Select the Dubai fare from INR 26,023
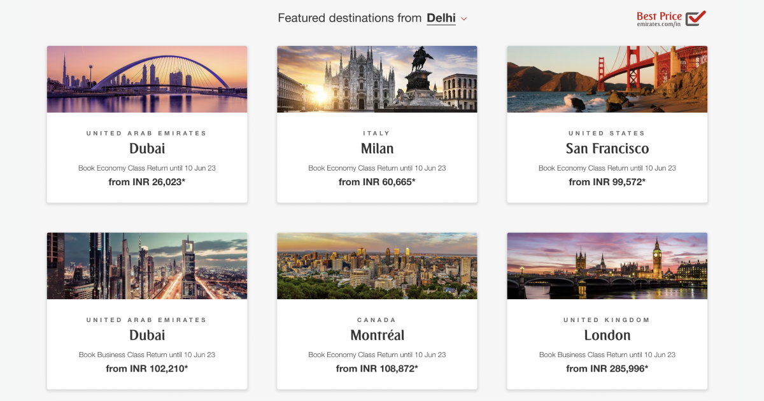The image size is (764, 401). point(146,181)
